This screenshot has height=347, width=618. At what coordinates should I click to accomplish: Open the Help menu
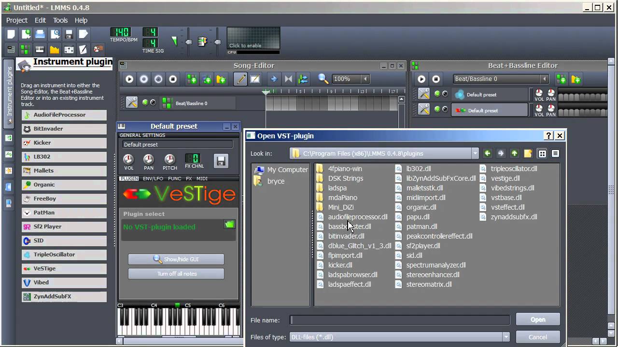(81, 20)
